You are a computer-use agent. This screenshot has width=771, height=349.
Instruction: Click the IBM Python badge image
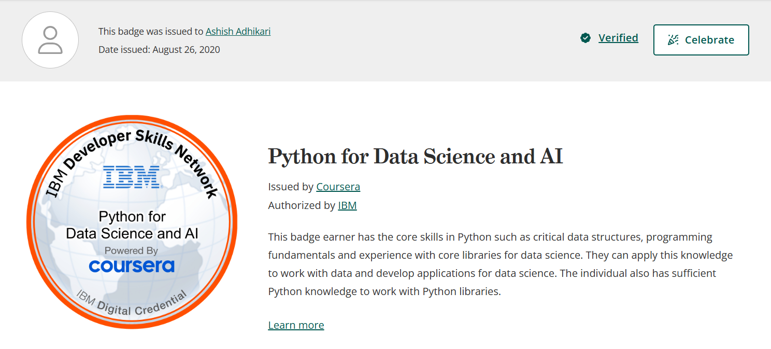click(x=132, y=222)
